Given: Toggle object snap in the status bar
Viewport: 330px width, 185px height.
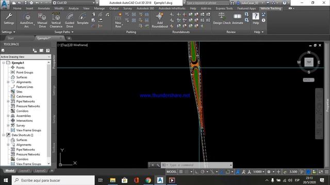Looking at the screenshot, I should 227,172.
